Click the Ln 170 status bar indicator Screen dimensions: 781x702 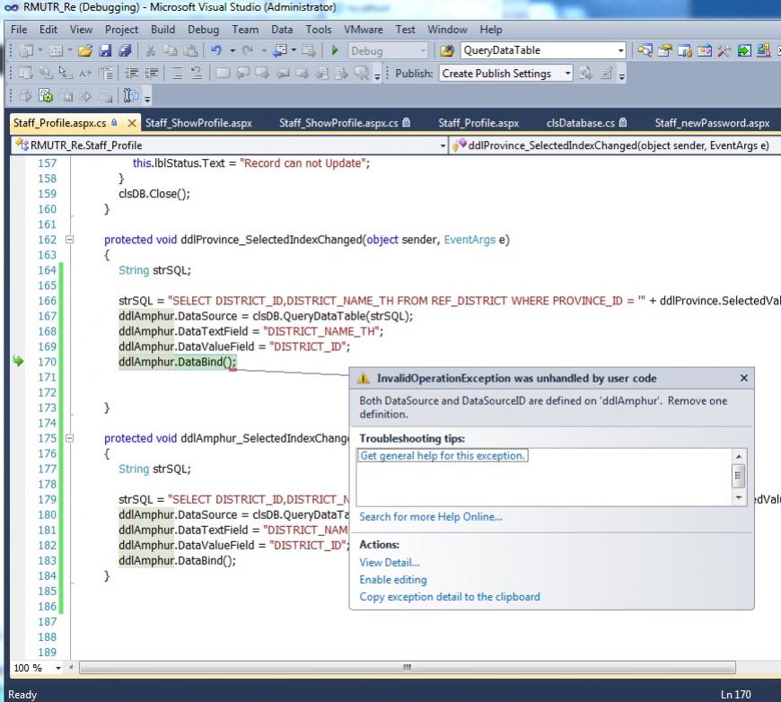[x=736, y=695]
